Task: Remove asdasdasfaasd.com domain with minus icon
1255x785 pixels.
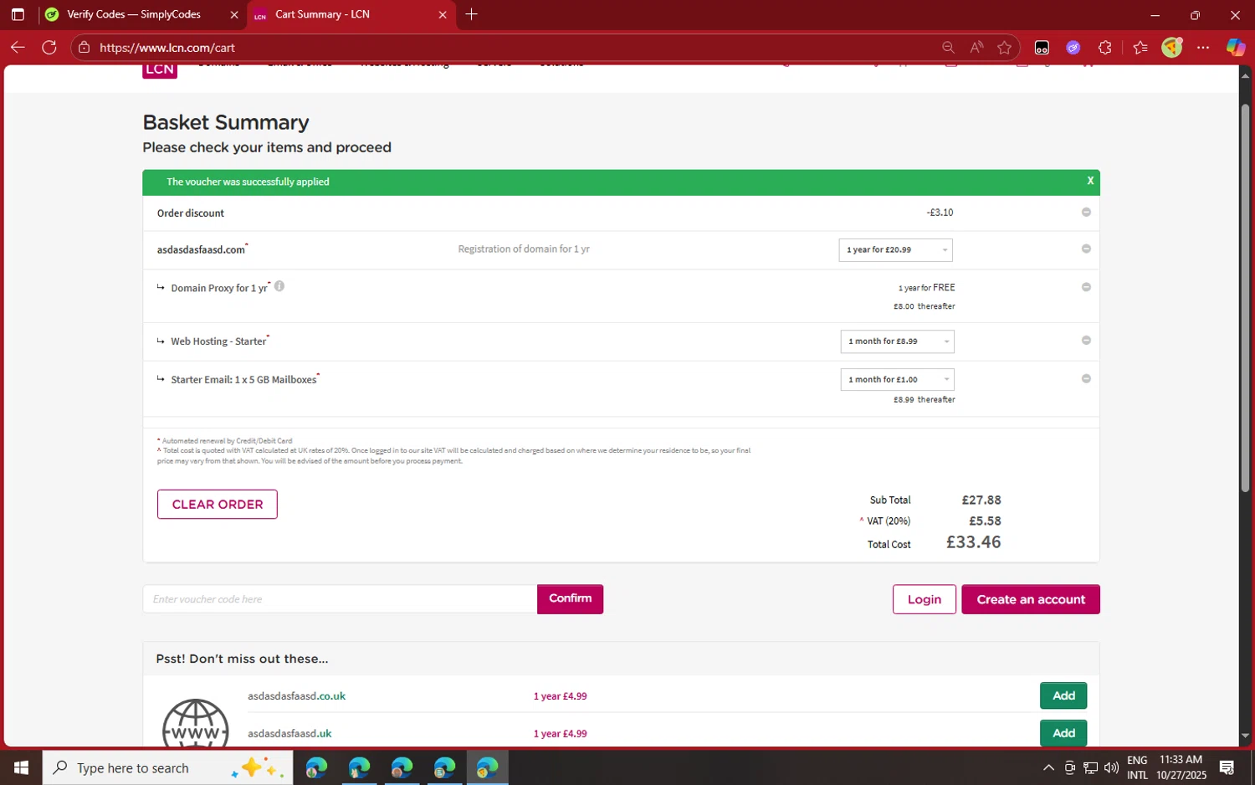Action: 1086,249
